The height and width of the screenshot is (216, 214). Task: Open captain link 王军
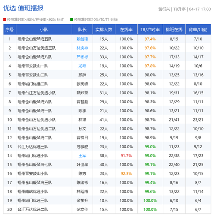pos(82,156)
